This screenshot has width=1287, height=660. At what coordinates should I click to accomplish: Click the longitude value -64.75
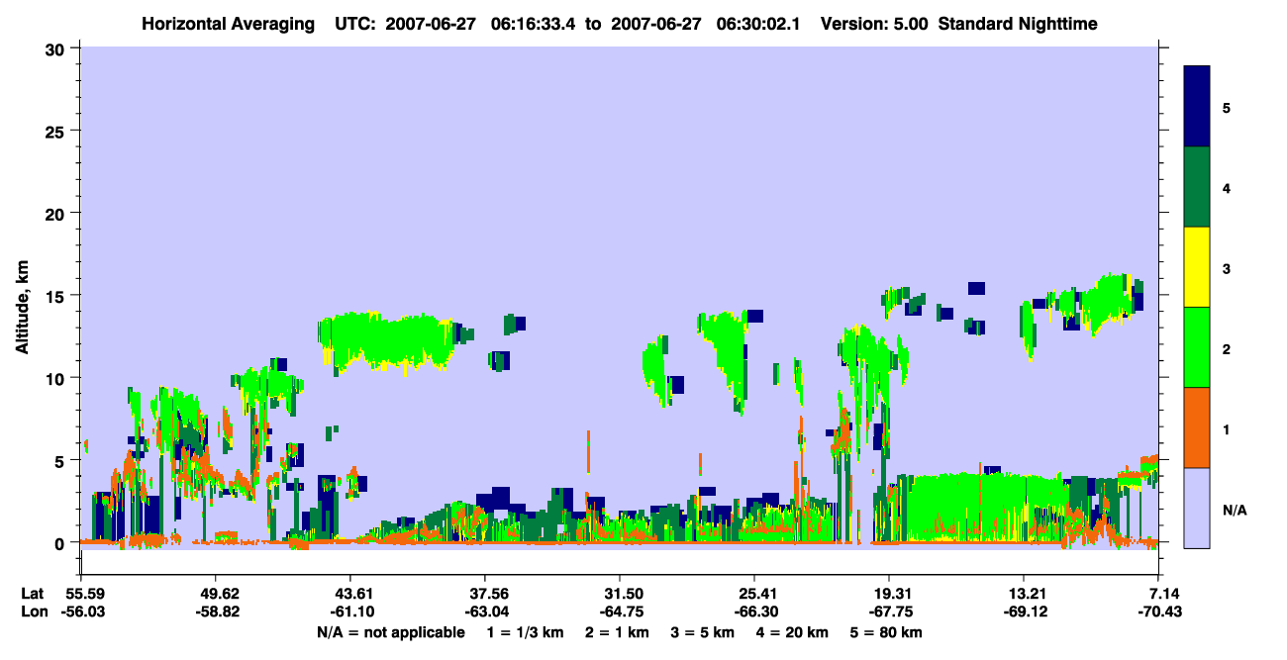[x=620, y=613]
